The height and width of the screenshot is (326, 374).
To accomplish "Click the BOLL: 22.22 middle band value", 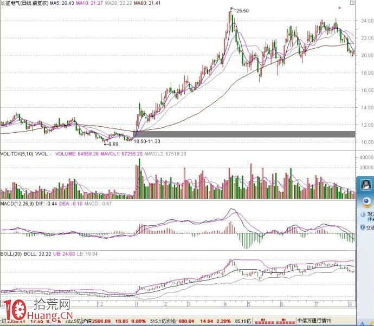I will point(37,254).
